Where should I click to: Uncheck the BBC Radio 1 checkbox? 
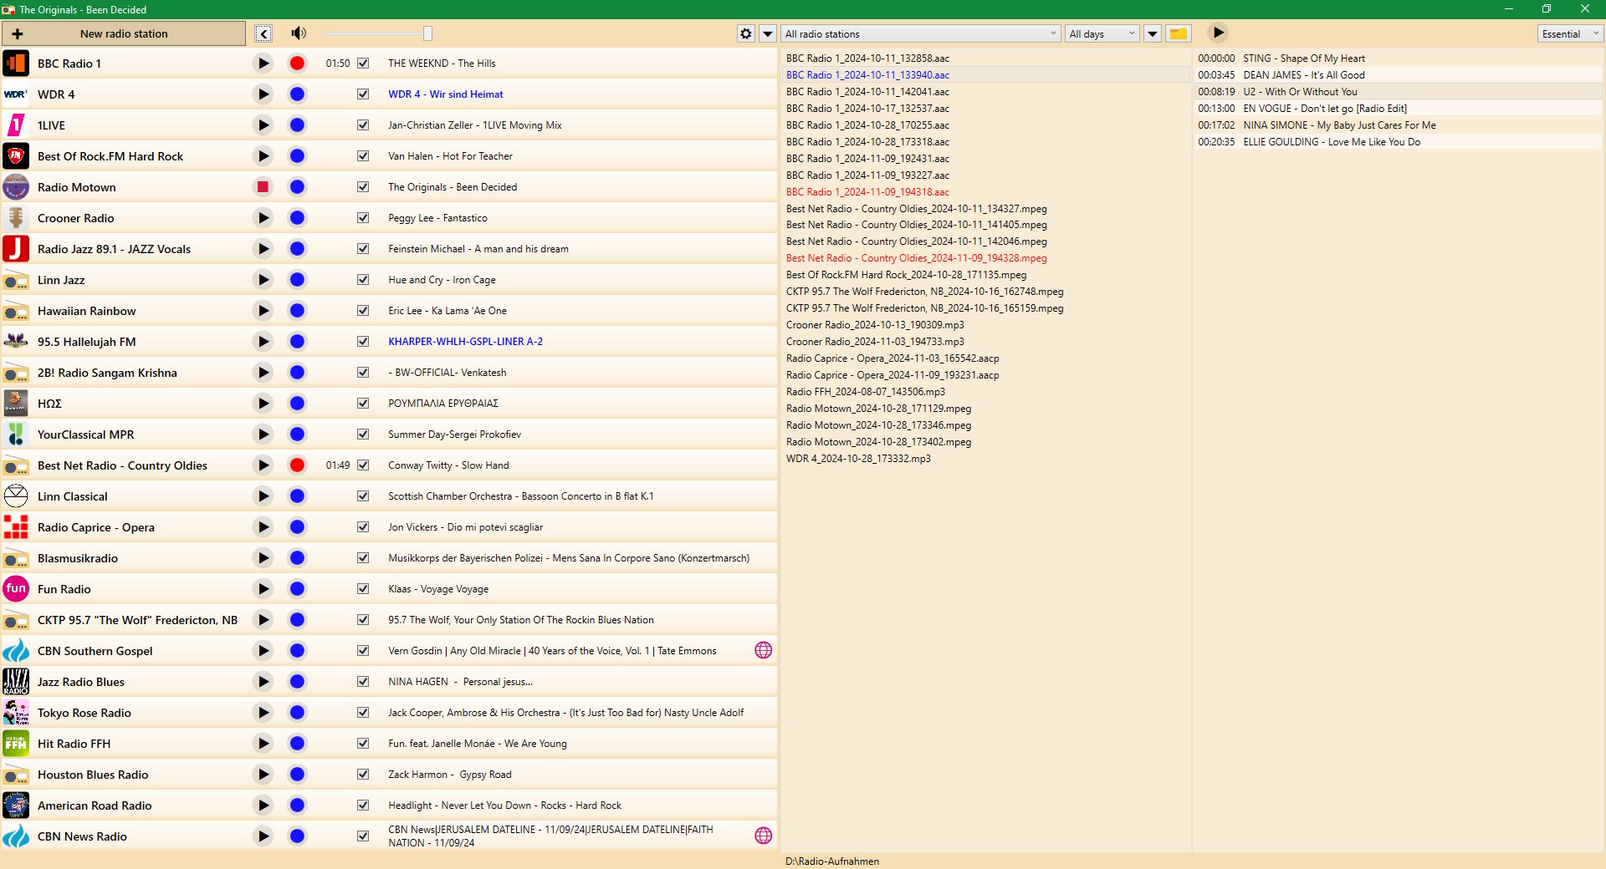[363, 64]
